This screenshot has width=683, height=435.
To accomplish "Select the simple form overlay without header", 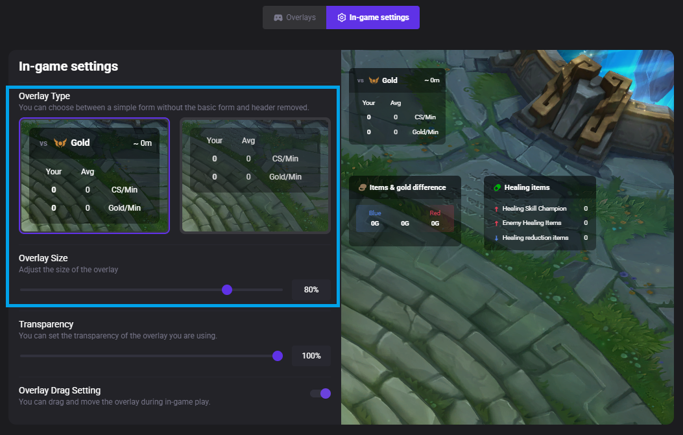I will [x=255, y=175].
